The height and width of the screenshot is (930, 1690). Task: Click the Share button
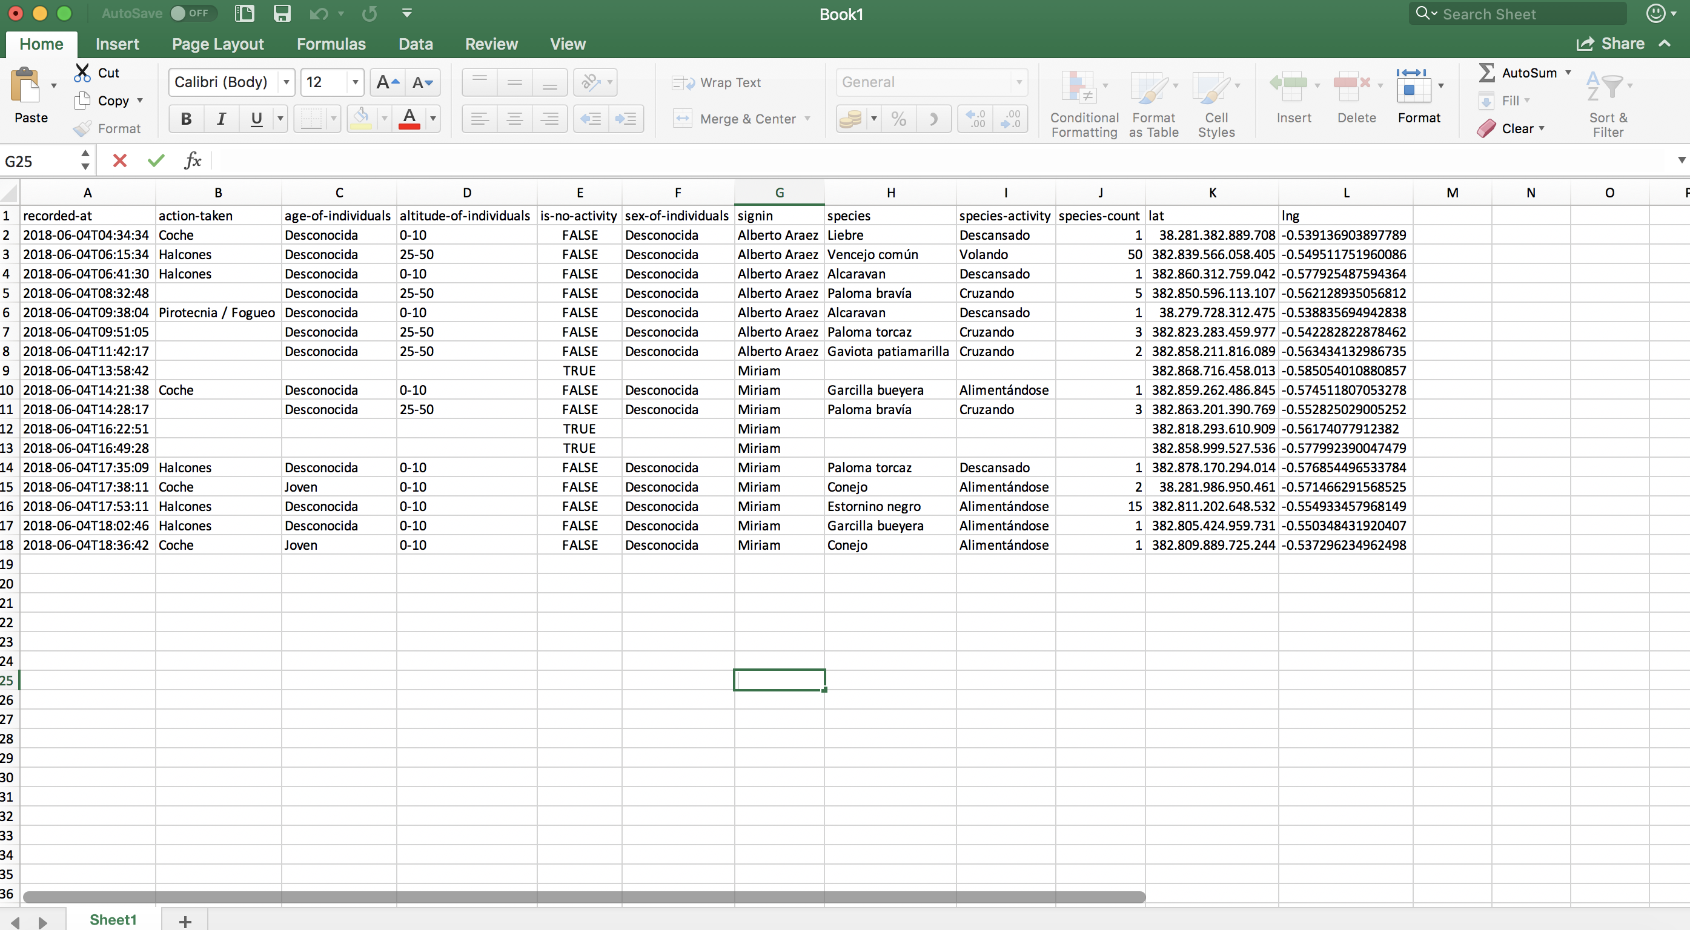[x=1611, y=44]
